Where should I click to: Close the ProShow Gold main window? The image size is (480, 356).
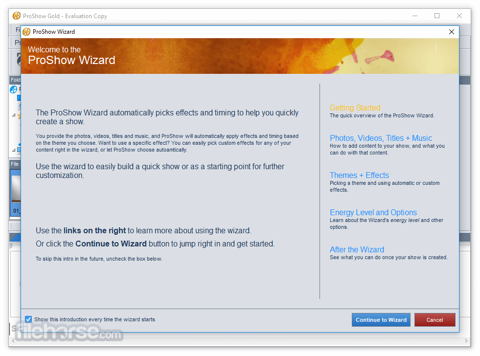459,16
